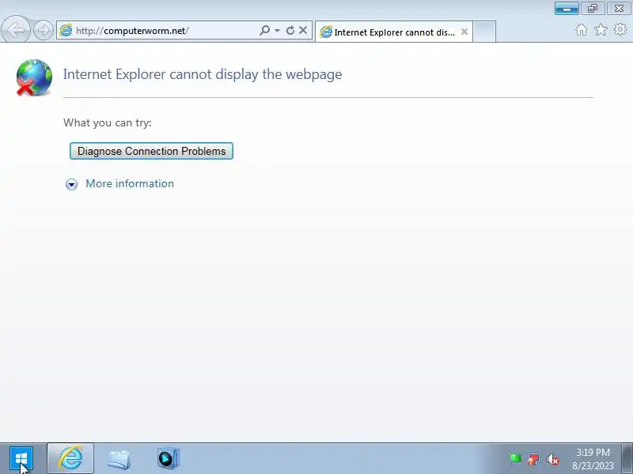
Task: Open a new blank tab
Action: click(484, 32)
